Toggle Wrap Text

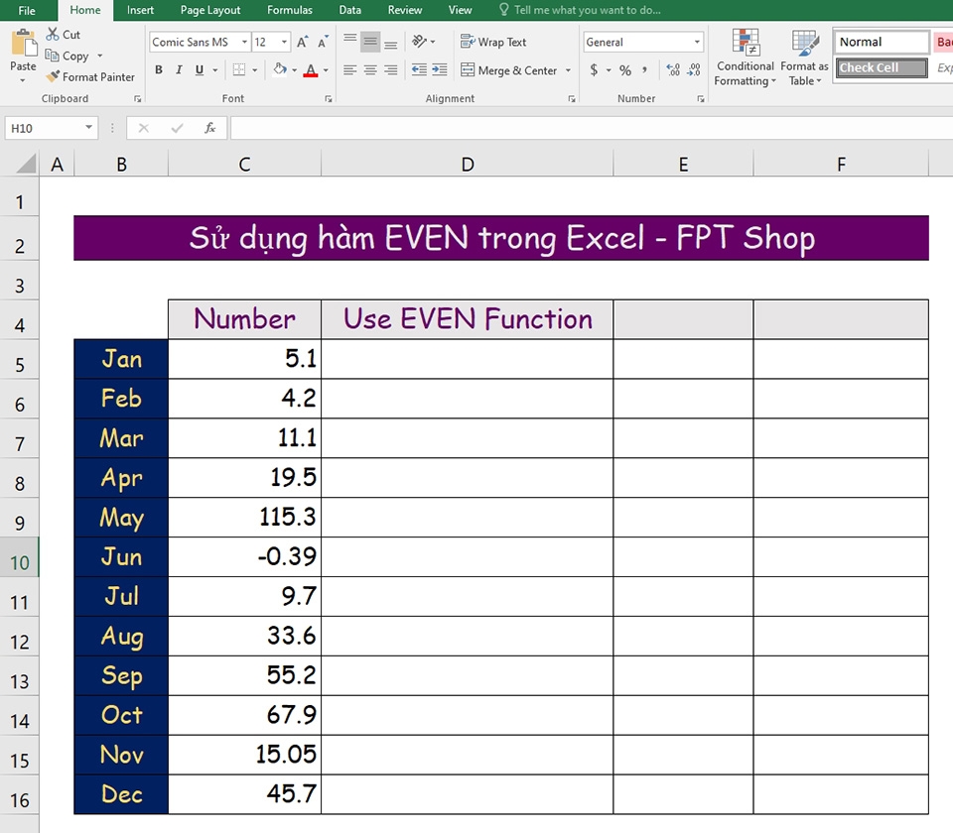(x=493, y=42)
